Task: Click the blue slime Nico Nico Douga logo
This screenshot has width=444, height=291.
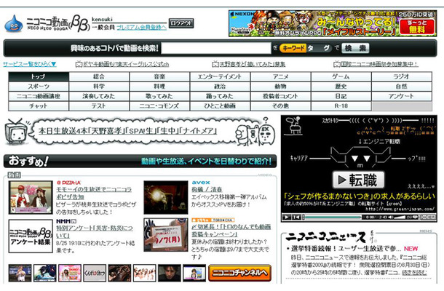Action: click(13, 23)
